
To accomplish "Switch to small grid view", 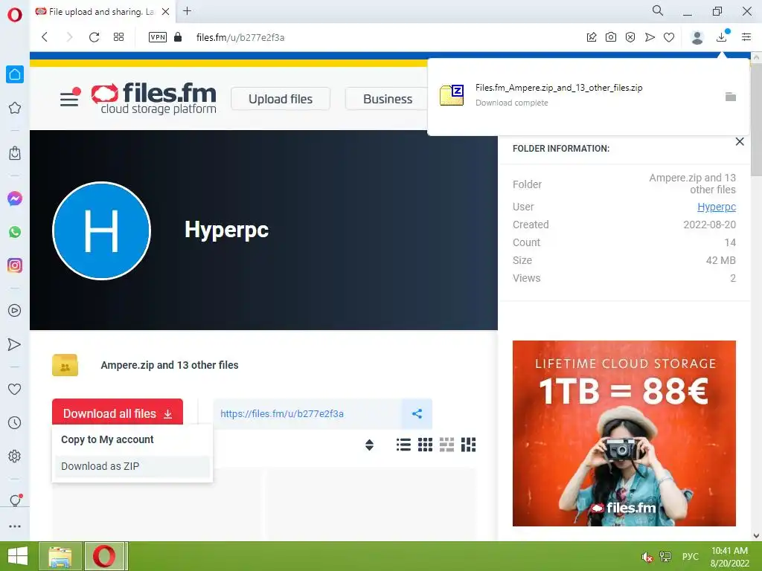I will pyautogui.click(x=425, y=445).
